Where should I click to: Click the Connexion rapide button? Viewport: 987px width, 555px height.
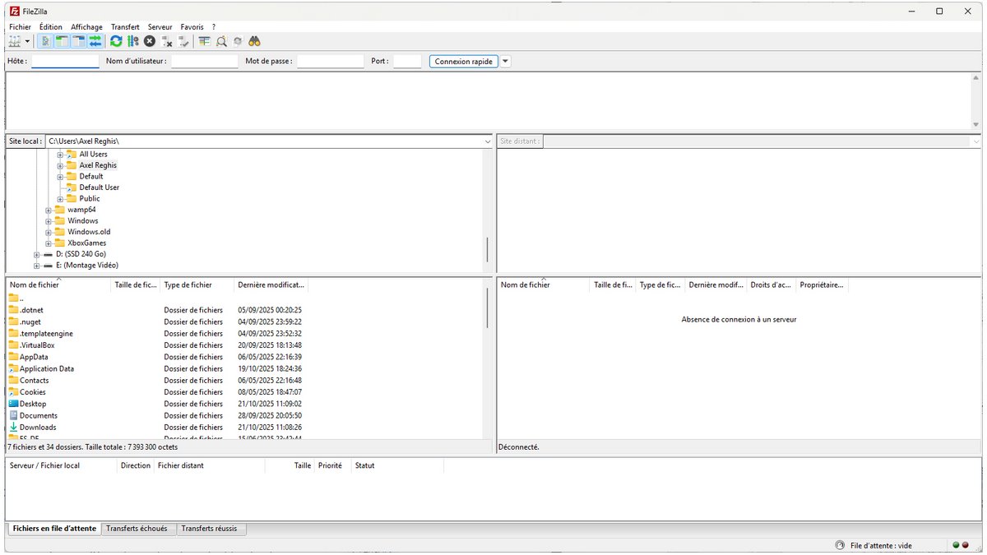pos(463,62)
